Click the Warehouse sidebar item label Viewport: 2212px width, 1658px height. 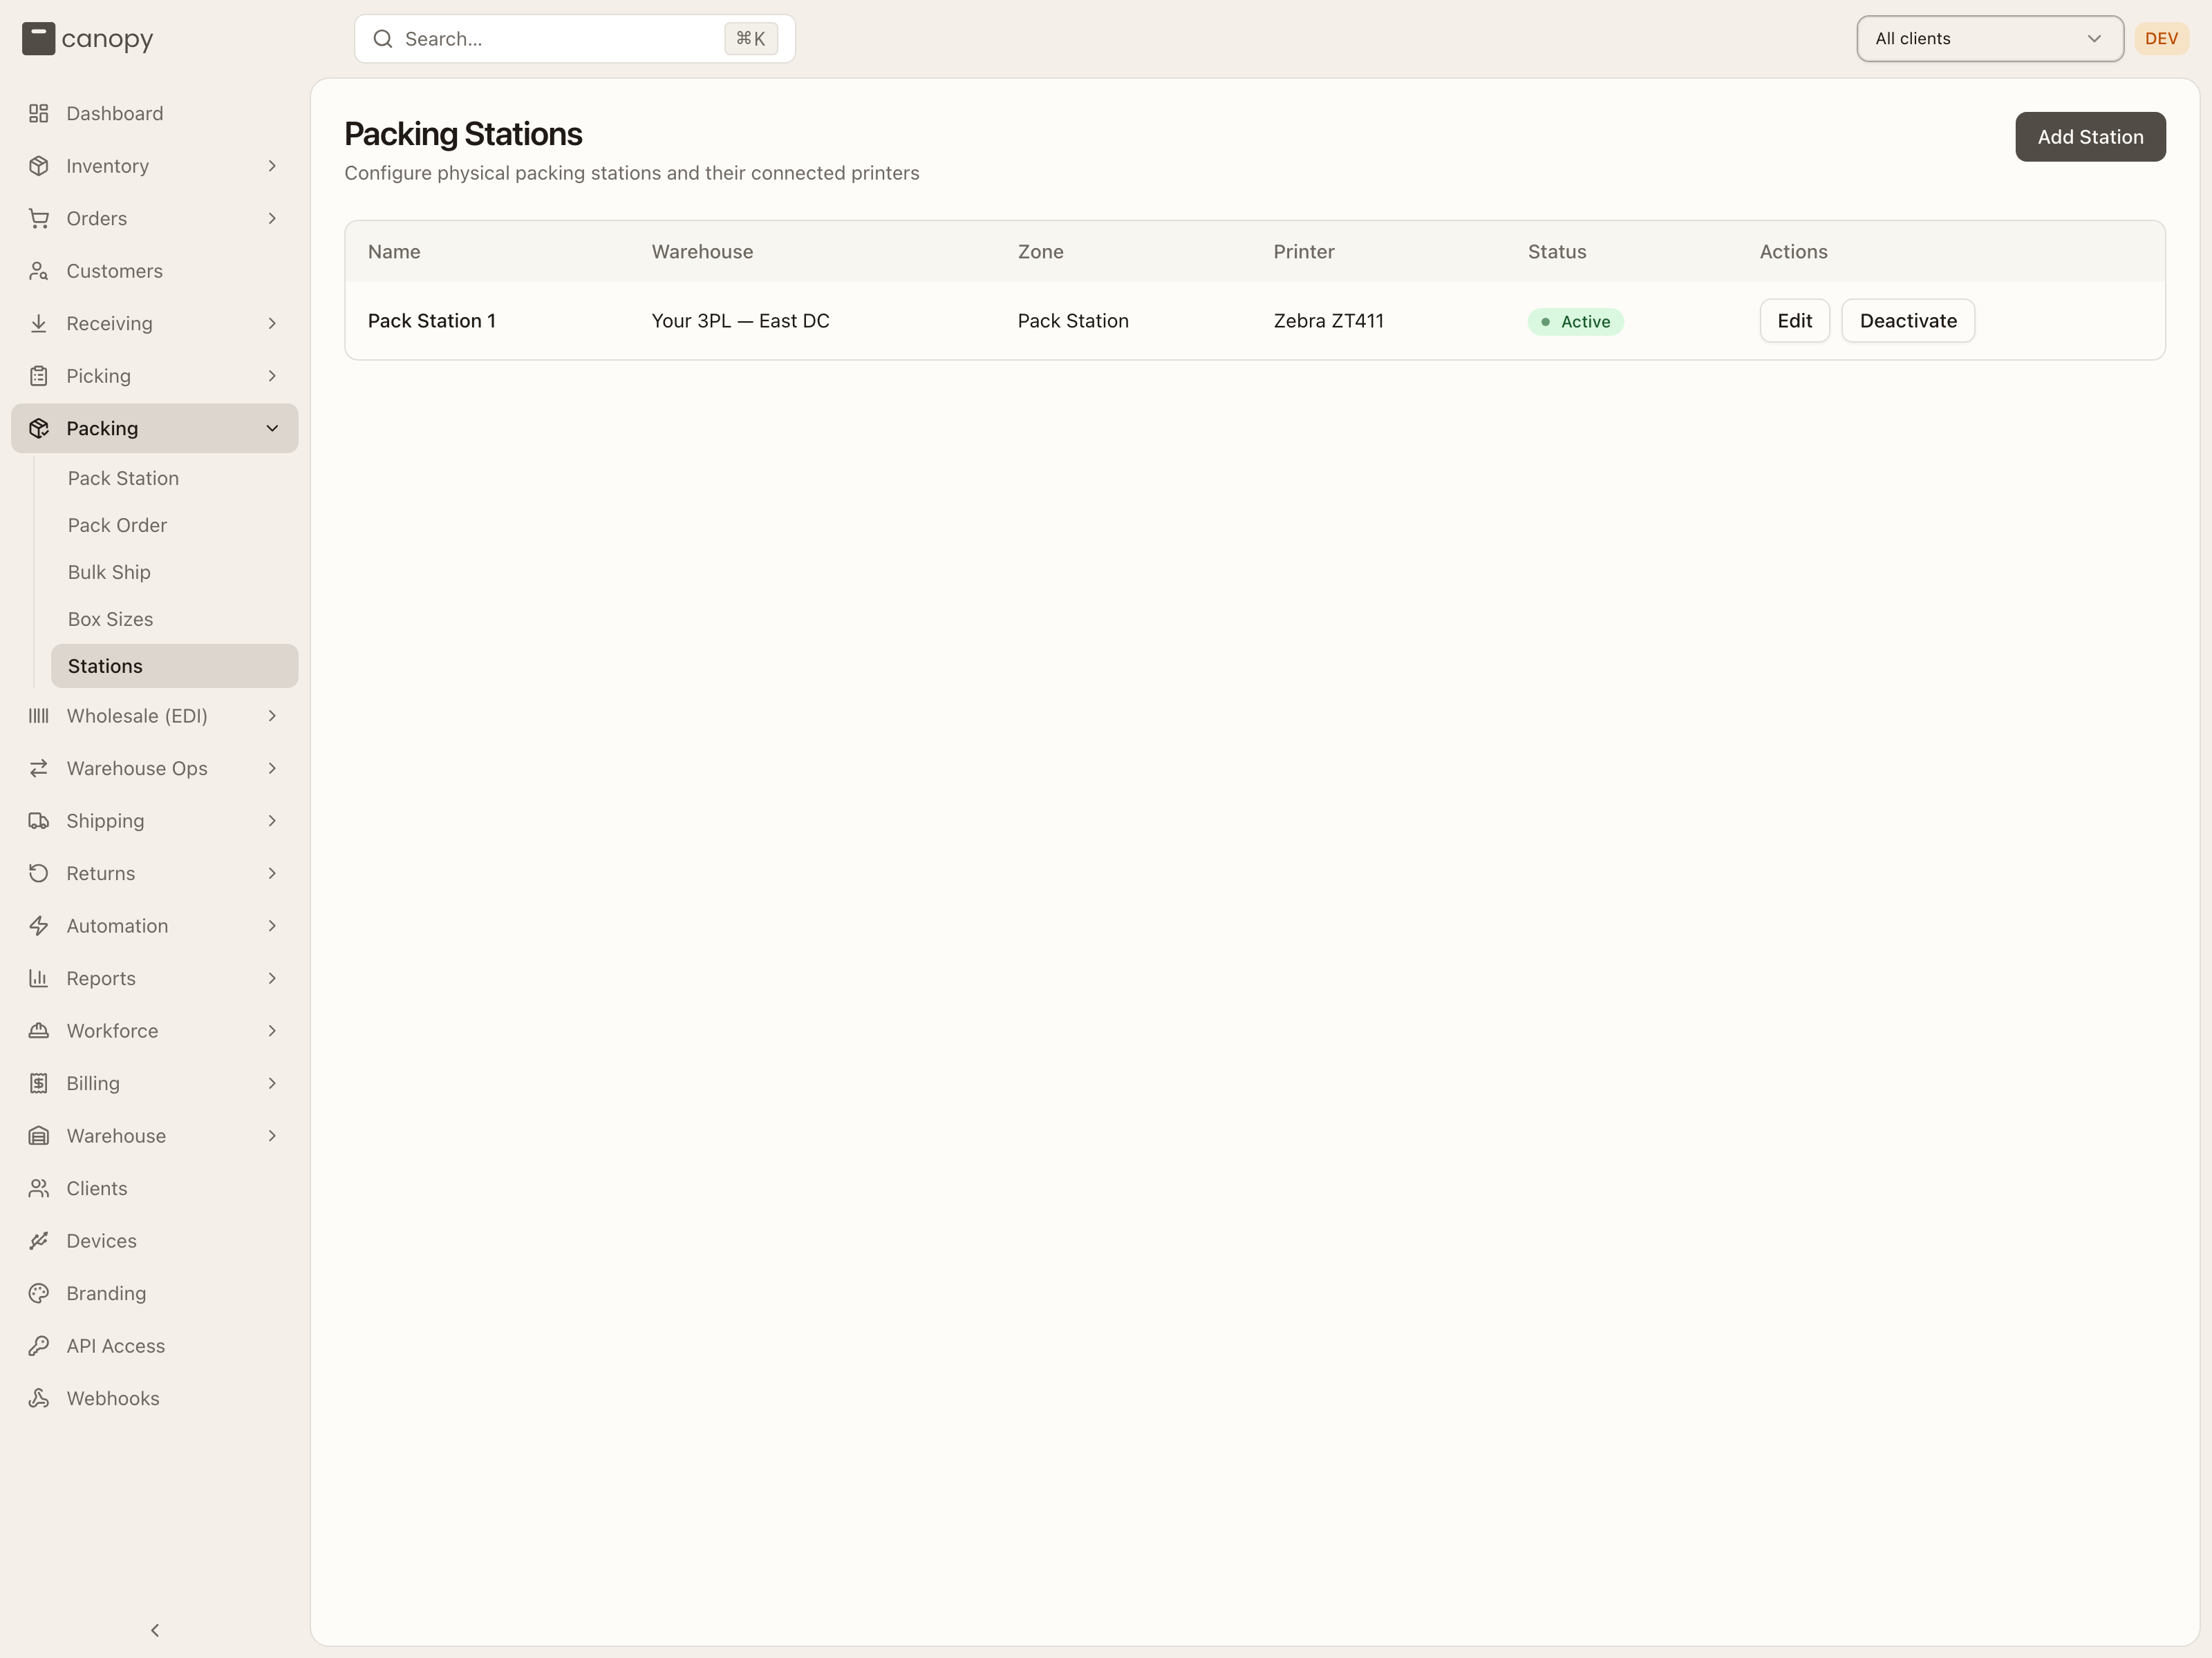[116, 1135]
